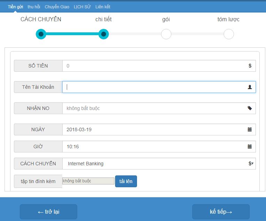Screen dimensions: 266x221
Task: Click the trở lại back button
Action: pos(48,212)
